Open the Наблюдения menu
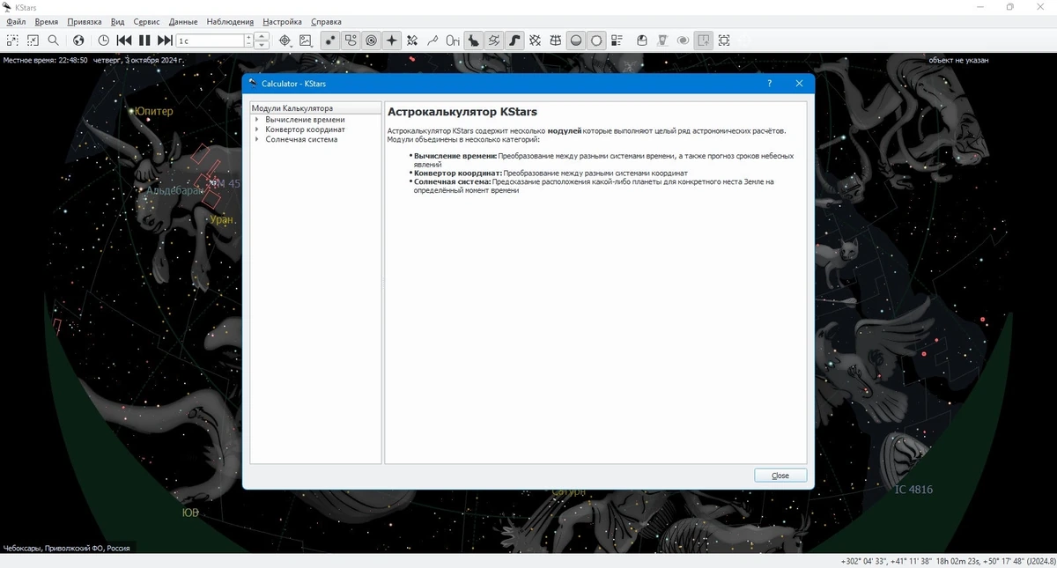The height and width of the screenshot is (568, 1057). (230, 21)
